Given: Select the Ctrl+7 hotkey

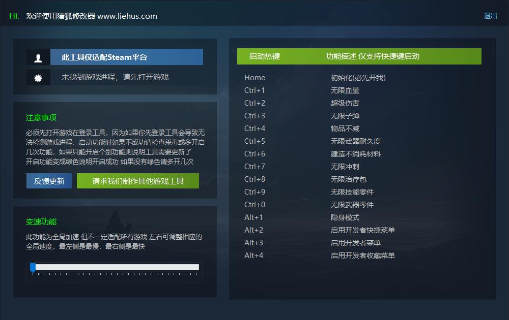Looking at the screenshot, I should point(254,167).
